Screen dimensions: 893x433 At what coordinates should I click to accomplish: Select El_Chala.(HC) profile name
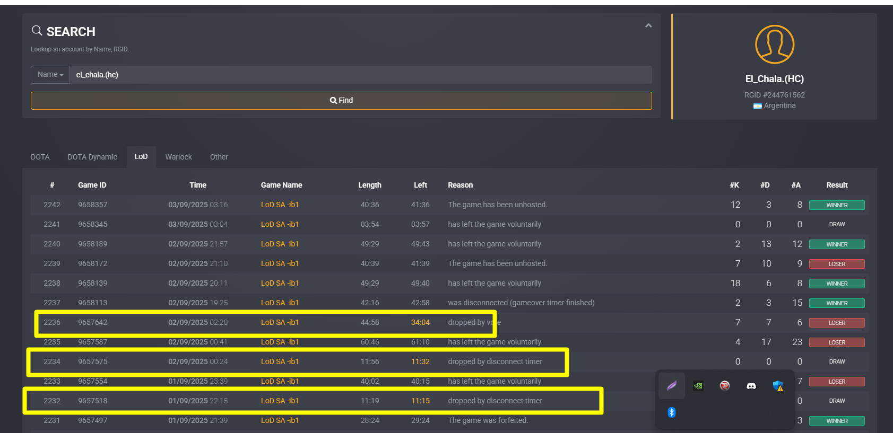[x=775, y=79]
